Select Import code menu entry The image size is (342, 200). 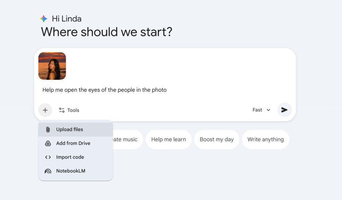pyautogui.click(x=70, y=157)
